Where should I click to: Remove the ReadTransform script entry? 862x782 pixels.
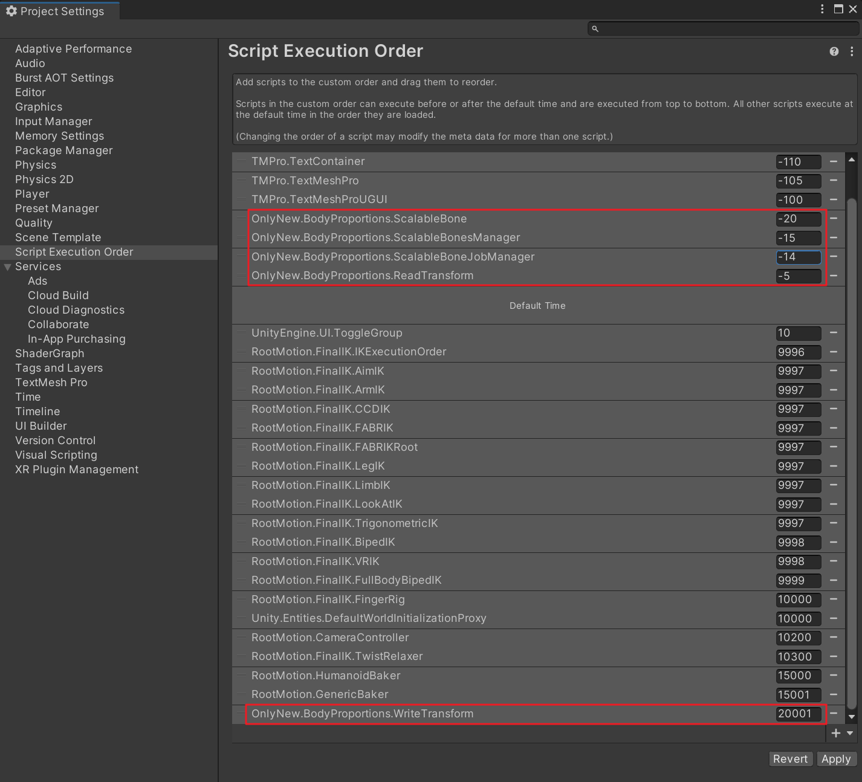(x=834, y=276)
